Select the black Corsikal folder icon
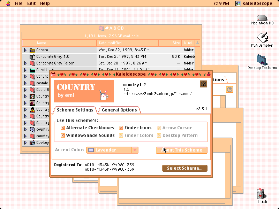The image size is (279, 209). (32, 70)
